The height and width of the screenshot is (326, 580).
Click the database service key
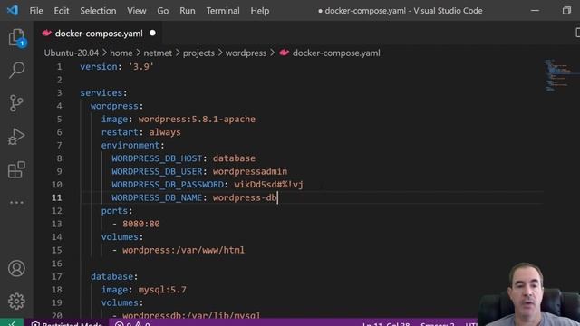[111, 276]
